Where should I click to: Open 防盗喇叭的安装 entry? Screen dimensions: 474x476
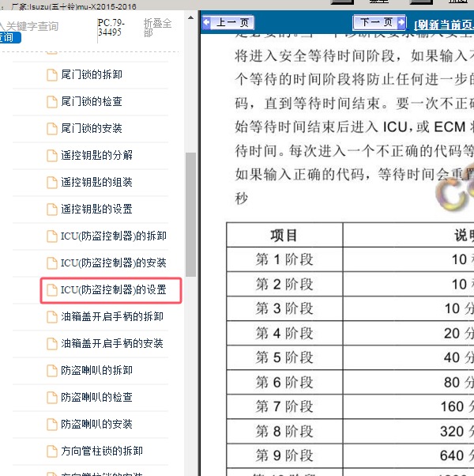[x=96, y=424]
